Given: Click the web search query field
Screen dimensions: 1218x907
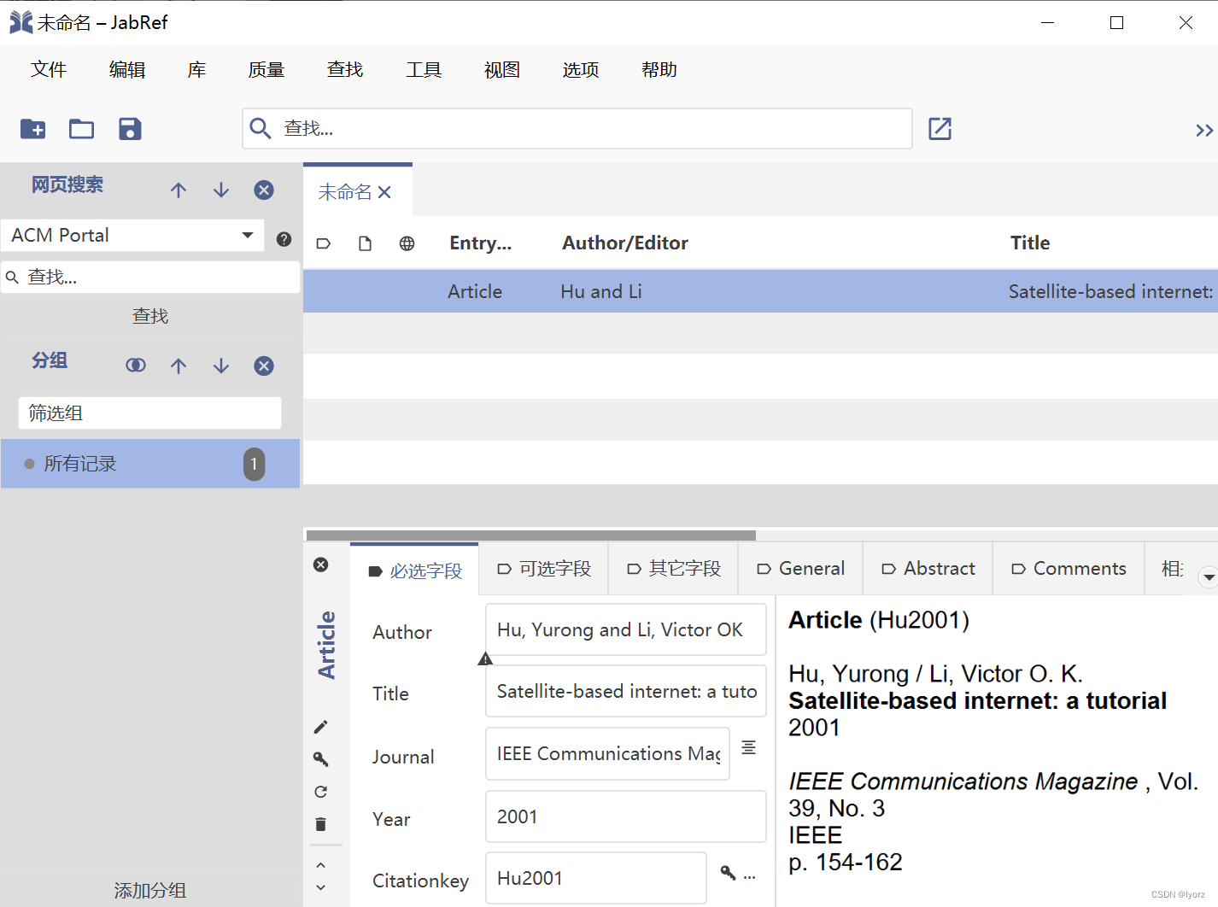Looking at the screenshot, I should pos(150,277).
